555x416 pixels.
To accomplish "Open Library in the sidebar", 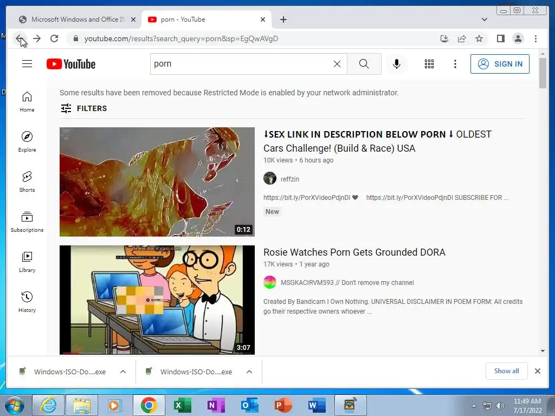I will [x=27, y=262].
